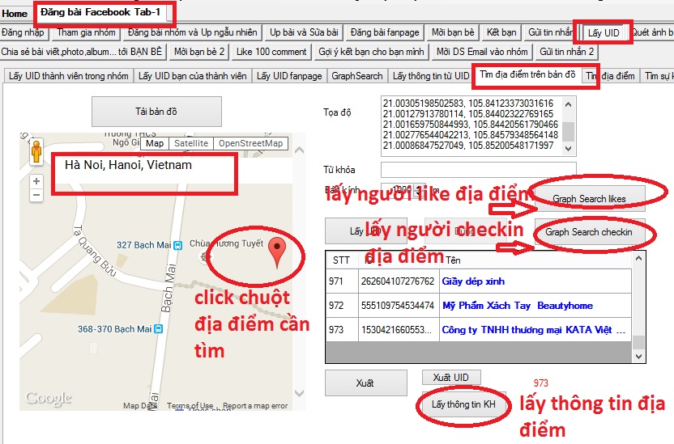The width and height of the screenshot is (674, 444).
Task: Drop the Street View pegman icon
Action: (36, 152)
